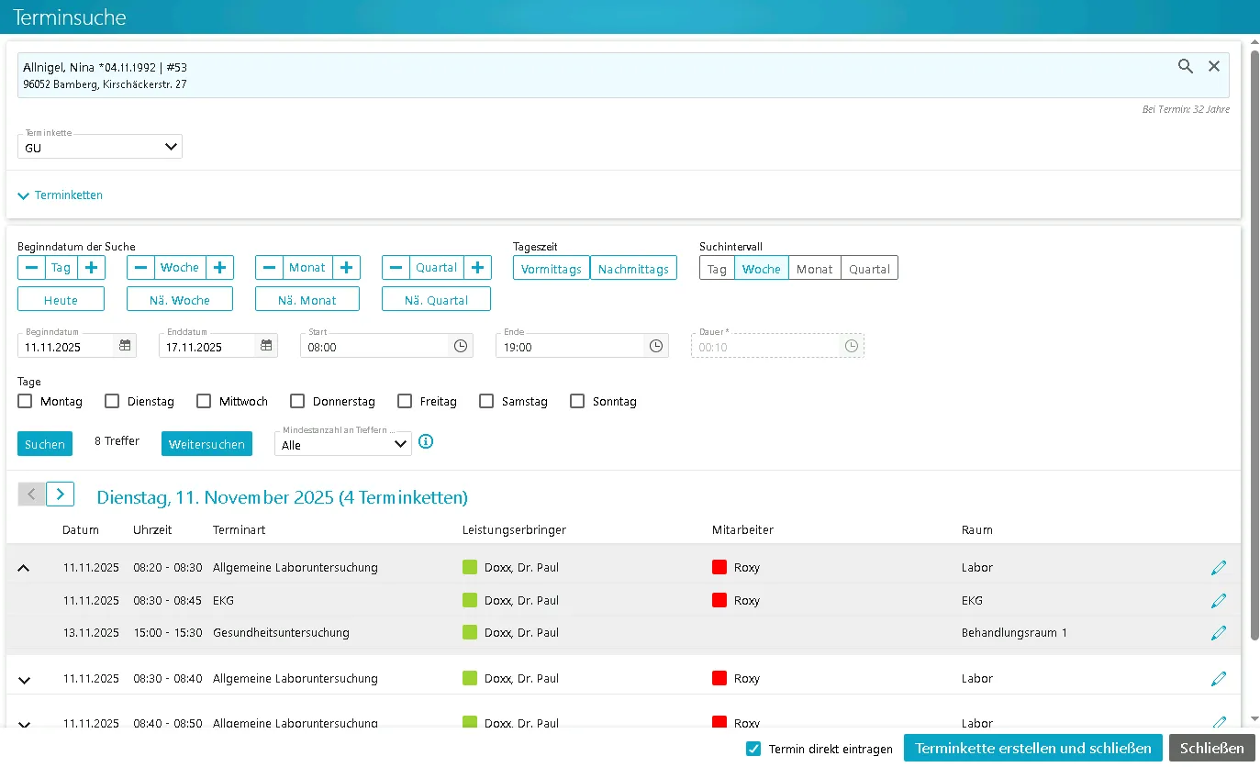
Task: Open the Terminkette GU dropdown
Action: [100, 147]
